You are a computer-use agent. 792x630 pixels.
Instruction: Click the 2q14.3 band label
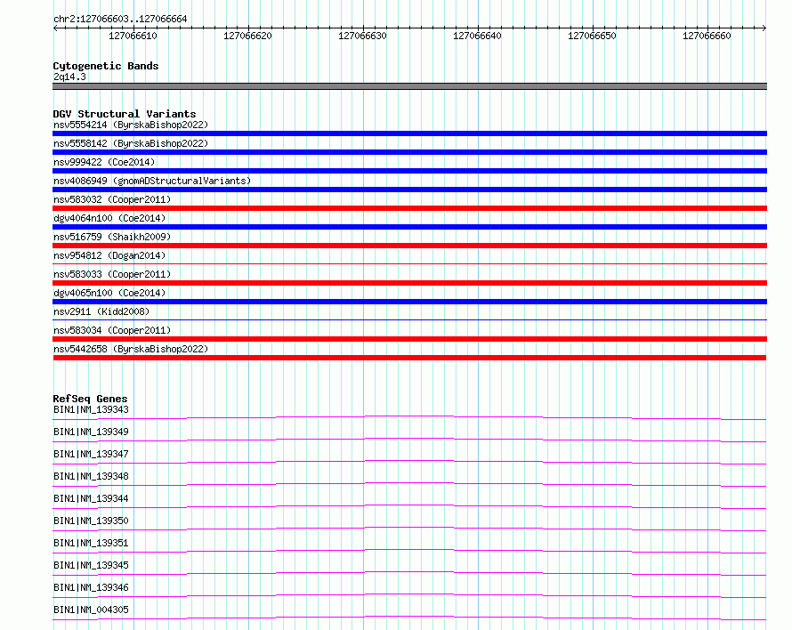(69, 77)
